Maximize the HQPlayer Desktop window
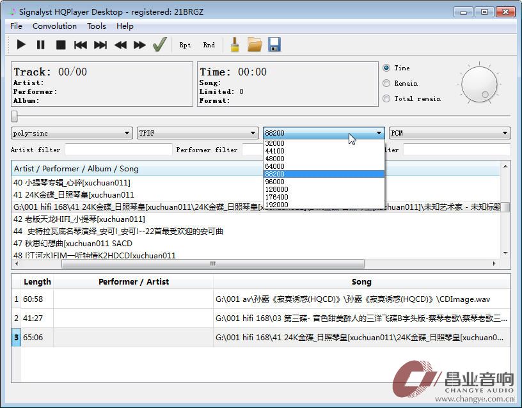522x408 pixels. coord(484,12)
